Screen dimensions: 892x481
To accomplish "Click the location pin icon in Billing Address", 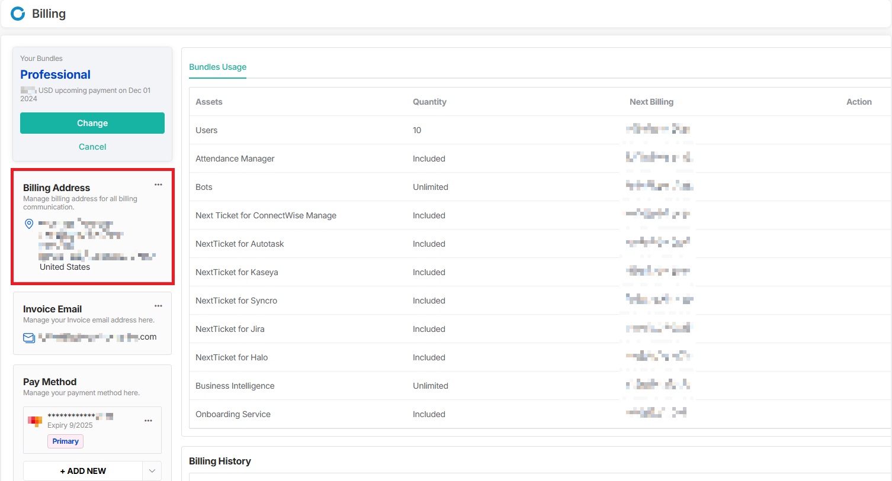I will 28,224.
